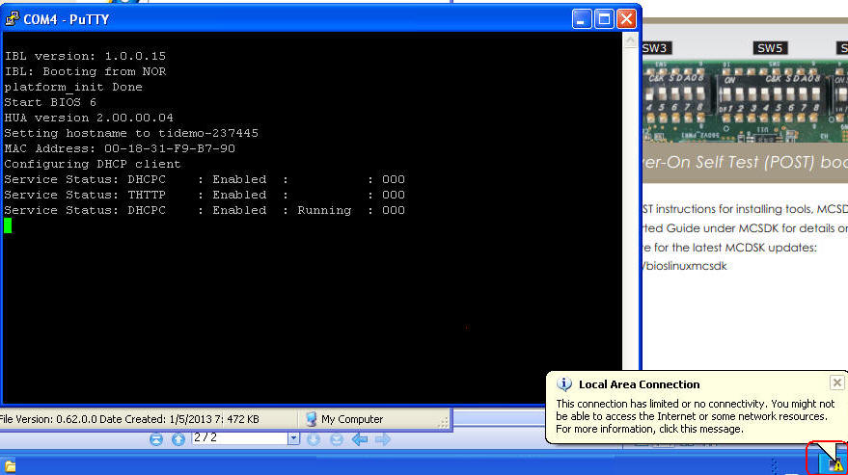Click the folder icon on the taskbar
848x475 pixels.
[10, 466]
